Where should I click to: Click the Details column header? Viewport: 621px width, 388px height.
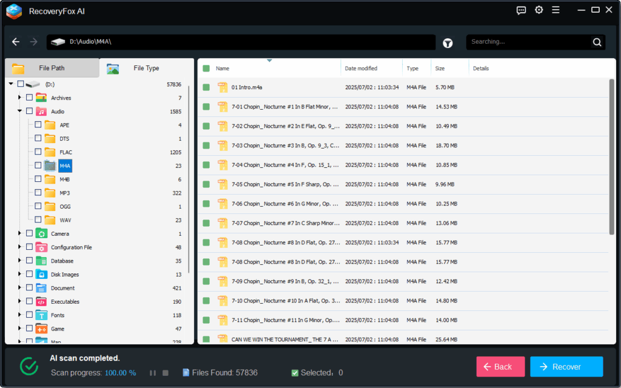(481, 69)
